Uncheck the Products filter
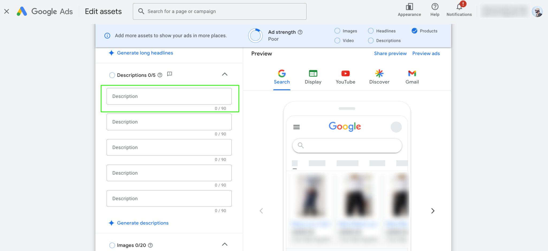 coord(414,31)
